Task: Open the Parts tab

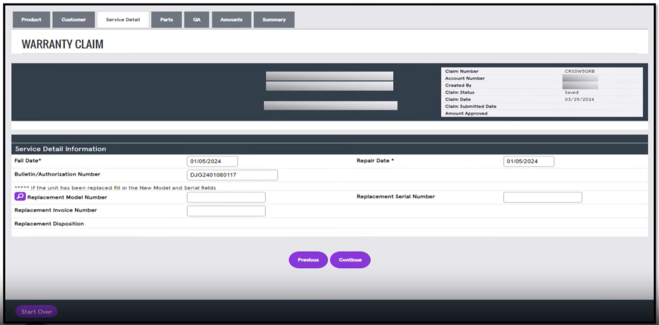Action: click(166, 19)
